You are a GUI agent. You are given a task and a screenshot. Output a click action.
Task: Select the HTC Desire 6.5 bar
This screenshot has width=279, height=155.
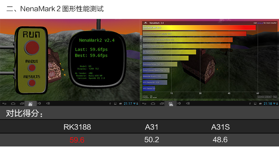(149, 89)
